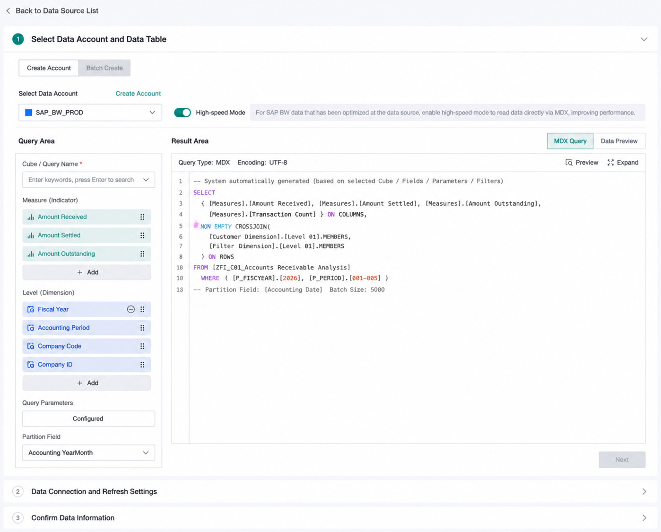Viewport: 661px width, 532px height.
Task: Click the Company Code dimension label
Action: point(60,346)
